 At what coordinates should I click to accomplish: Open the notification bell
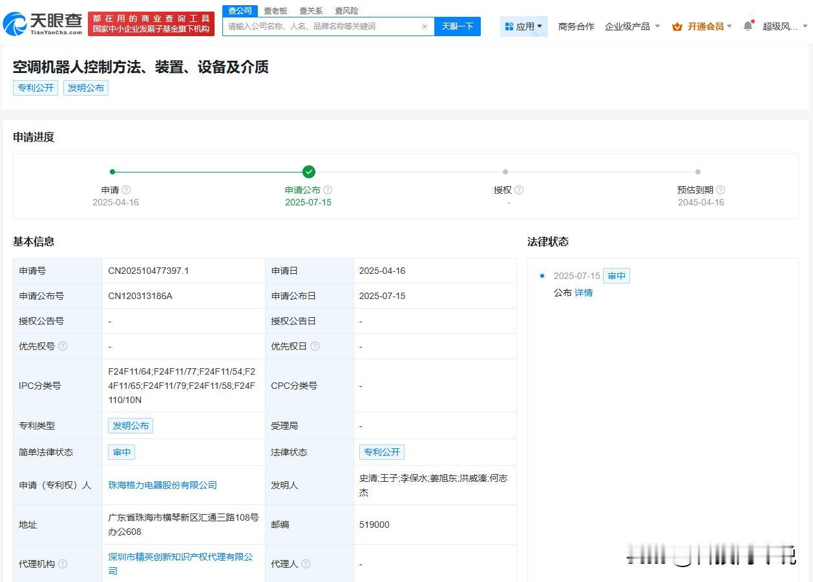click(x=748, y=26)
